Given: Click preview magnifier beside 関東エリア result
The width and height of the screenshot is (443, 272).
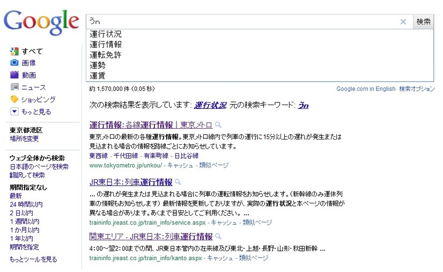Looking at the screenshot, I should click(218, 237).
